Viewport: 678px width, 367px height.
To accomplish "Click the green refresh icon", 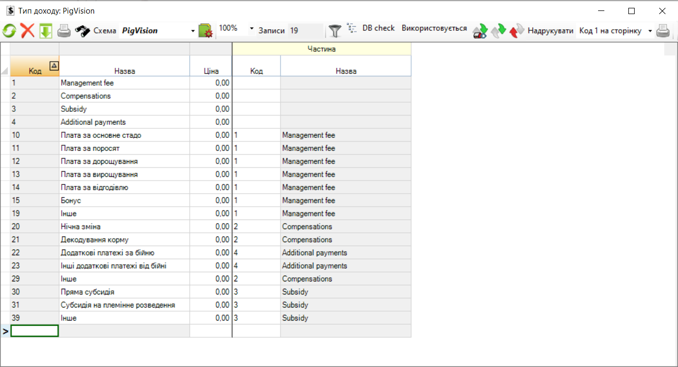I will (9, 31).
